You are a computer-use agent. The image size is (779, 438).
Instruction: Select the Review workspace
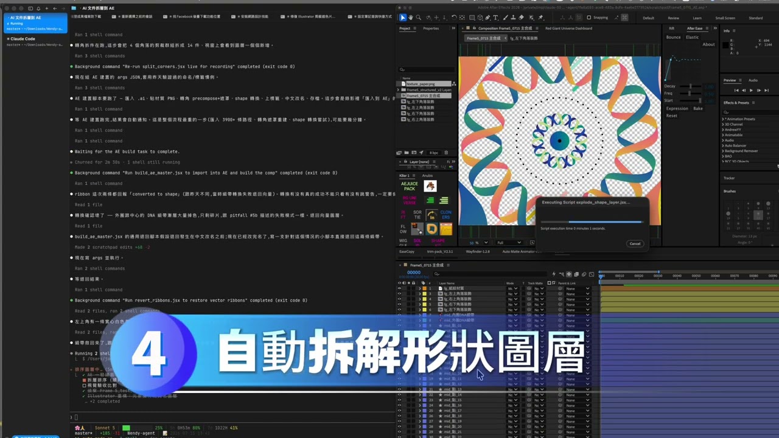(x=673, y=18)
